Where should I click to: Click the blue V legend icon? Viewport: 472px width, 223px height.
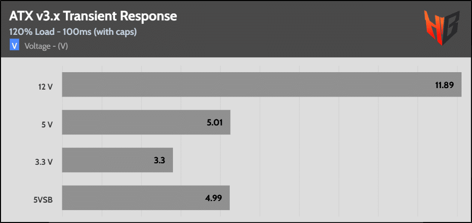pyautogui.click(x=14, y=46)
